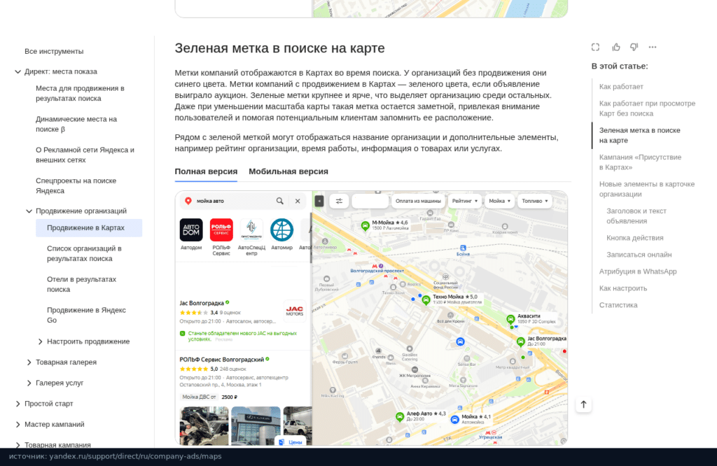This screenshot has width=717, height=466.
Task: Collapse Продвижение организаций section
Action: (29, 211)
